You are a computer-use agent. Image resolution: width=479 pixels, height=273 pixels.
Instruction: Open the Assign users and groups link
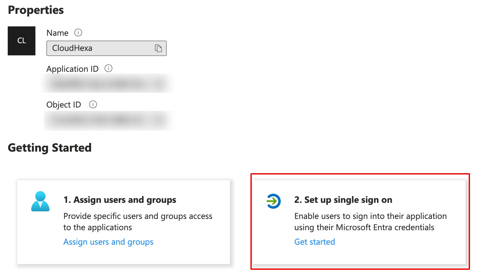point(108,242)
